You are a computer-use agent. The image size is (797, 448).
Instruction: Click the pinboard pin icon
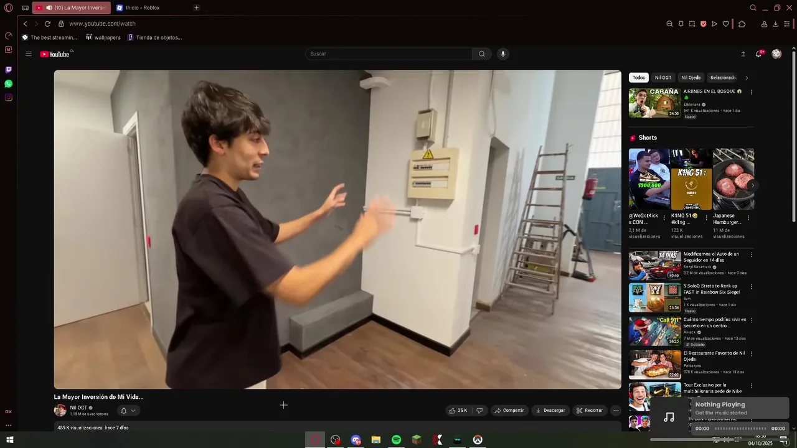[681, 24]
